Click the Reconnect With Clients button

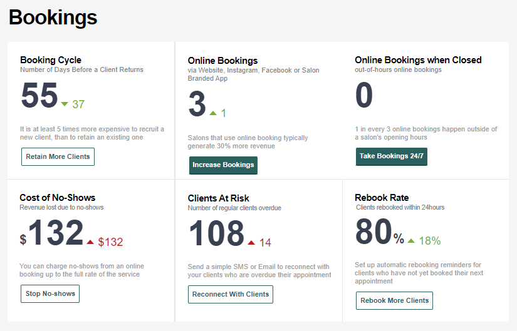231,295
